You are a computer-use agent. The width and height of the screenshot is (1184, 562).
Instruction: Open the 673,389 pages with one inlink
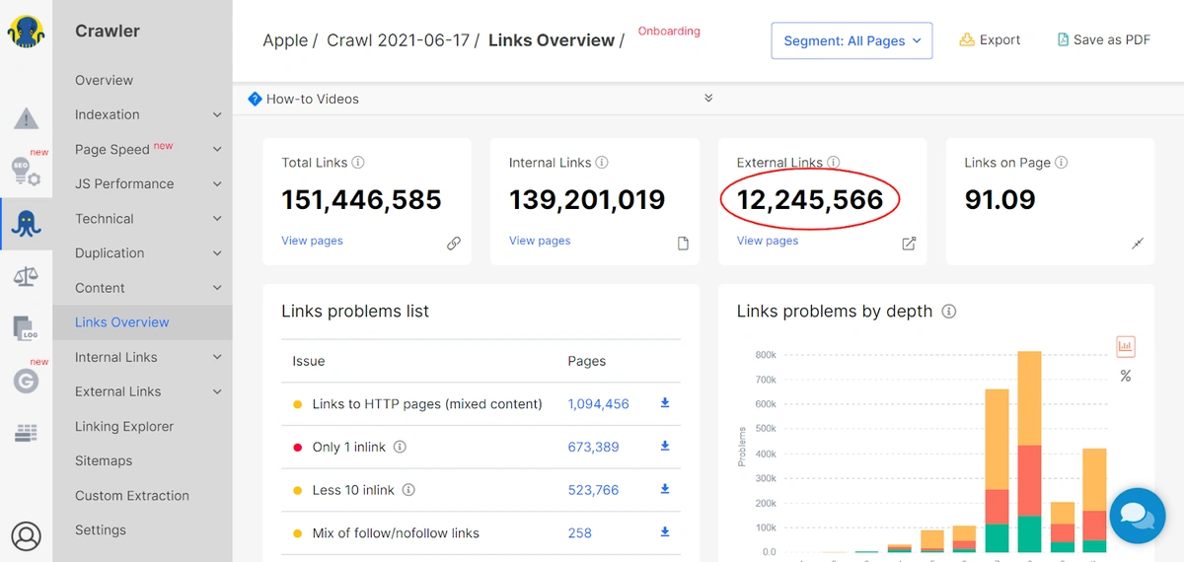tap(593, 447)
